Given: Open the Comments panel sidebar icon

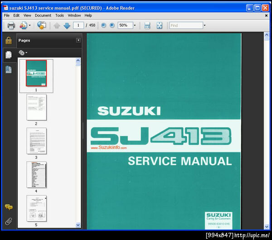Looking at the screenshot, I should point(9,207).
